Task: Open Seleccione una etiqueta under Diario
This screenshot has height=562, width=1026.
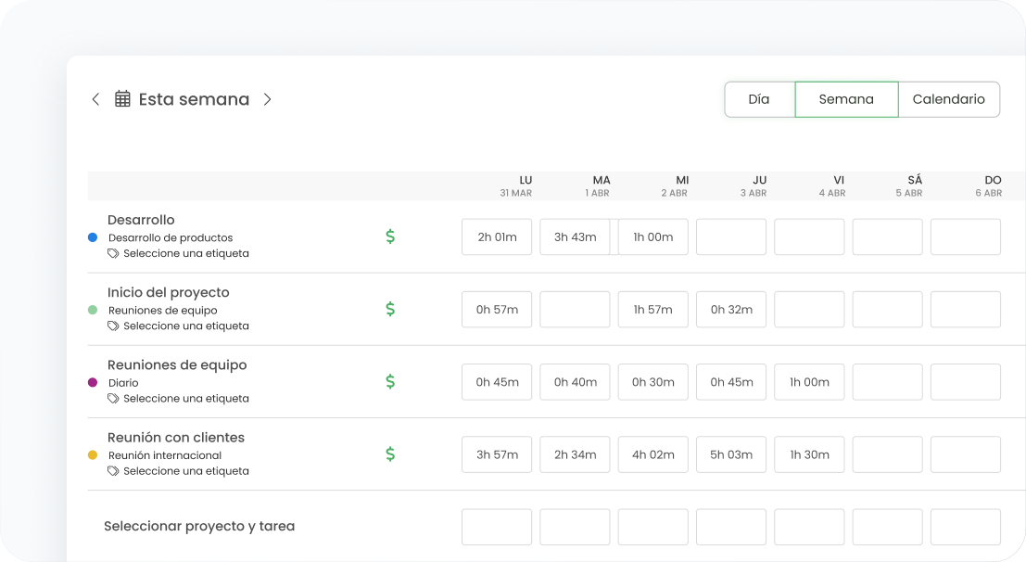Action: pos(185,398)
